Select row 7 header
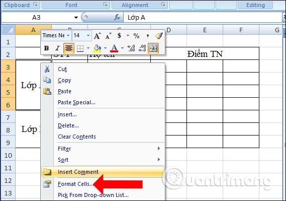This screenshot has height=201, width=286. pyautogui.click(x=8, y=117)
